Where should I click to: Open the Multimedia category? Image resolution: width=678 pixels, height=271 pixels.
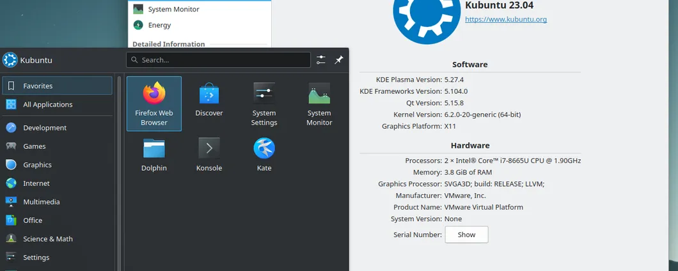57,202
